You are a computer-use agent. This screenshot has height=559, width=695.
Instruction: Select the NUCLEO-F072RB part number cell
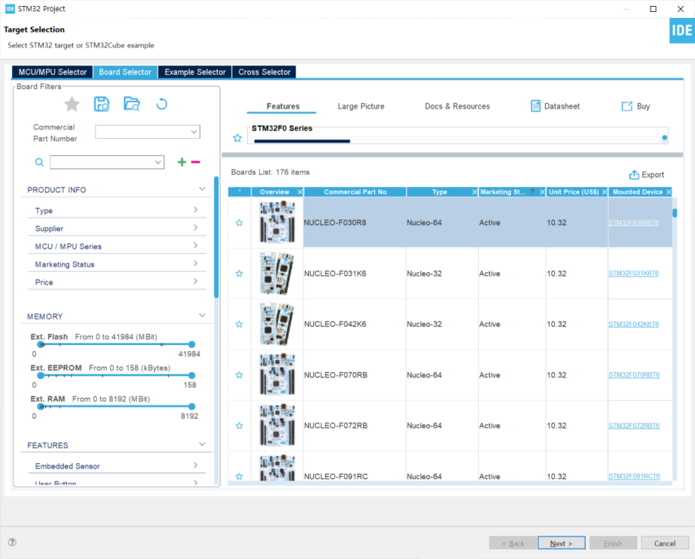click(354, 425)
